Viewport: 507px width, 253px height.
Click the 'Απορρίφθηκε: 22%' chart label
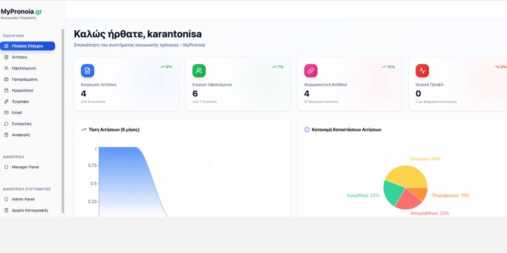pos(430,213)
